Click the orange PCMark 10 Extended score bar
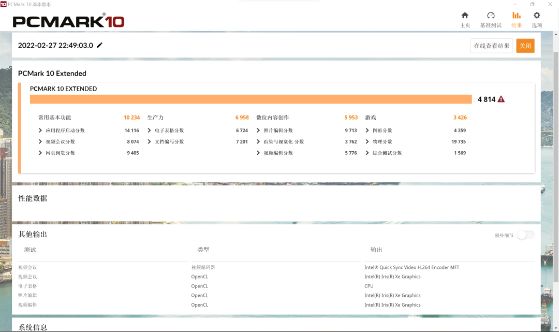This screenshot has height=332, width=559. 251,99
